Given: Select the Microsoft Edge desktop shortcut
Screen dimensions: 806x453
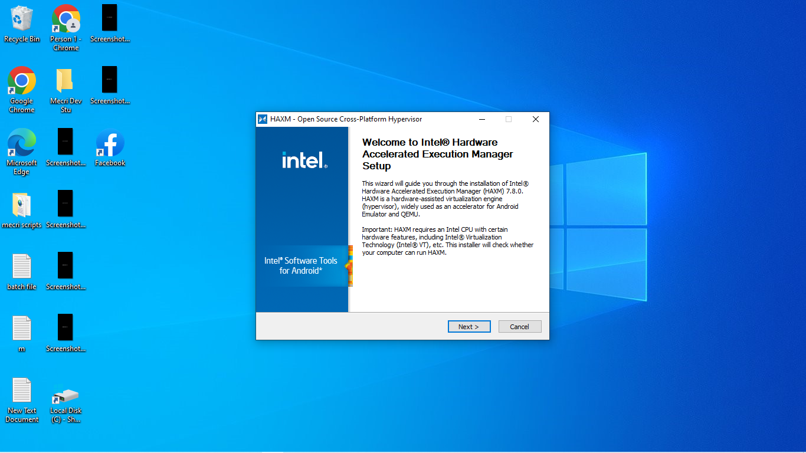Looking at the screenshot, I should click(22, 152).
